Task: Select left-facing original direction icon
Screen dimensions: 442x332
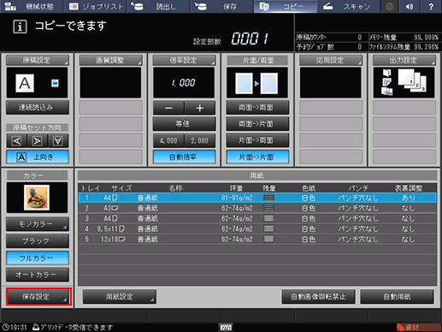Action: point(16,140)
